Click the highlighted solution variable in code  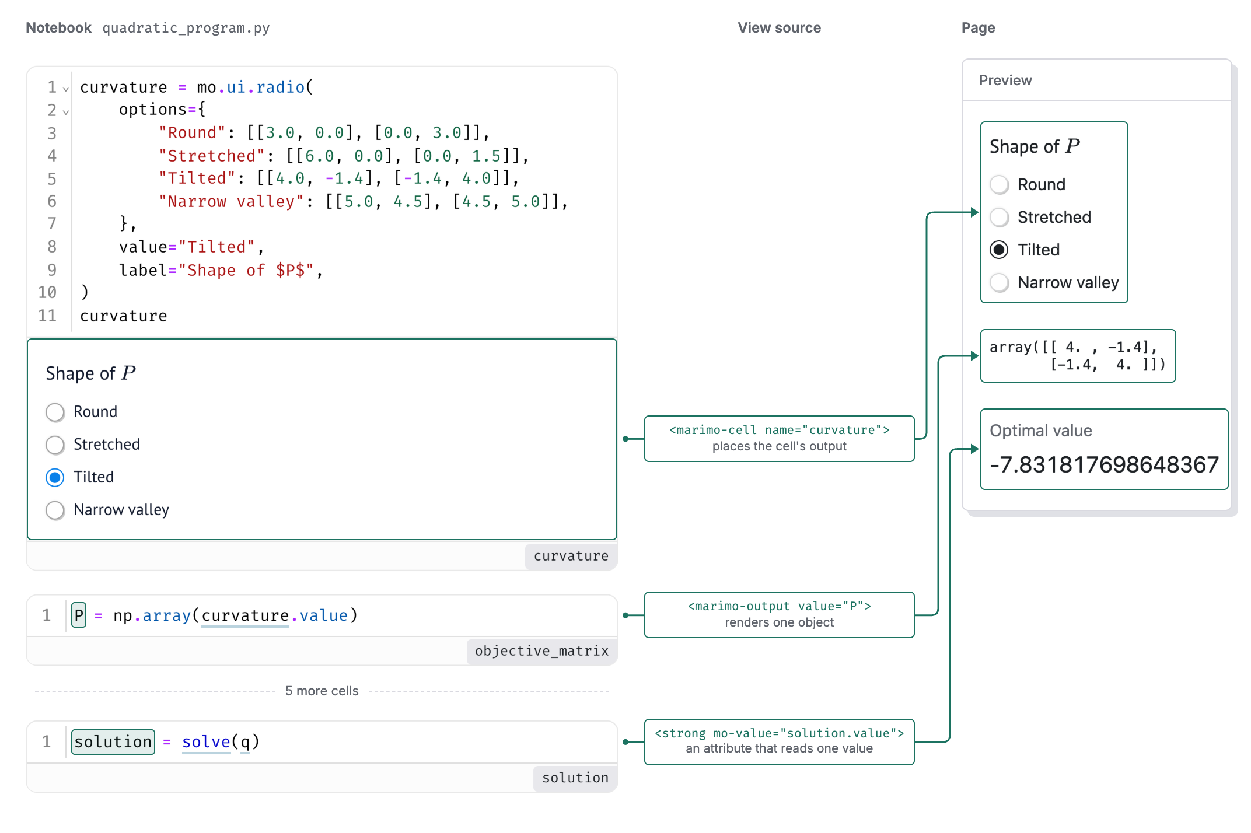pyautogui.click(x=113, y=742)
